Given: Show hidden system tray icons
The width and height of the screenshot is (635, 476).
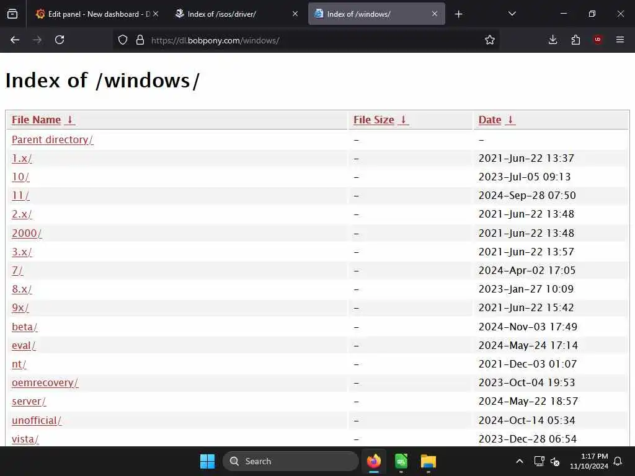Looking at the screenshot, I should point(520,461).
